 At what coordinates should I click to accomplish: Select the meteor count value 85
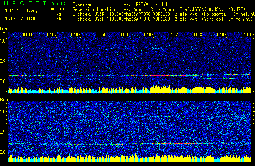(x=59, y=19)
